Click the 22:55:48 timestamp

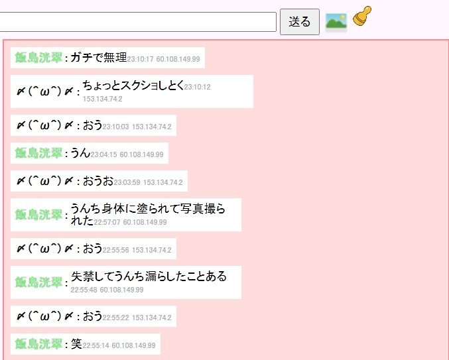point(84,290)
